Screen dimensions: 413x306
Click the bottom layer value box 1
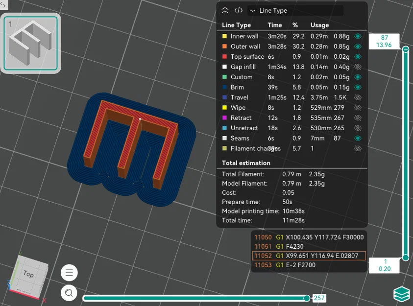pos(384,265)
